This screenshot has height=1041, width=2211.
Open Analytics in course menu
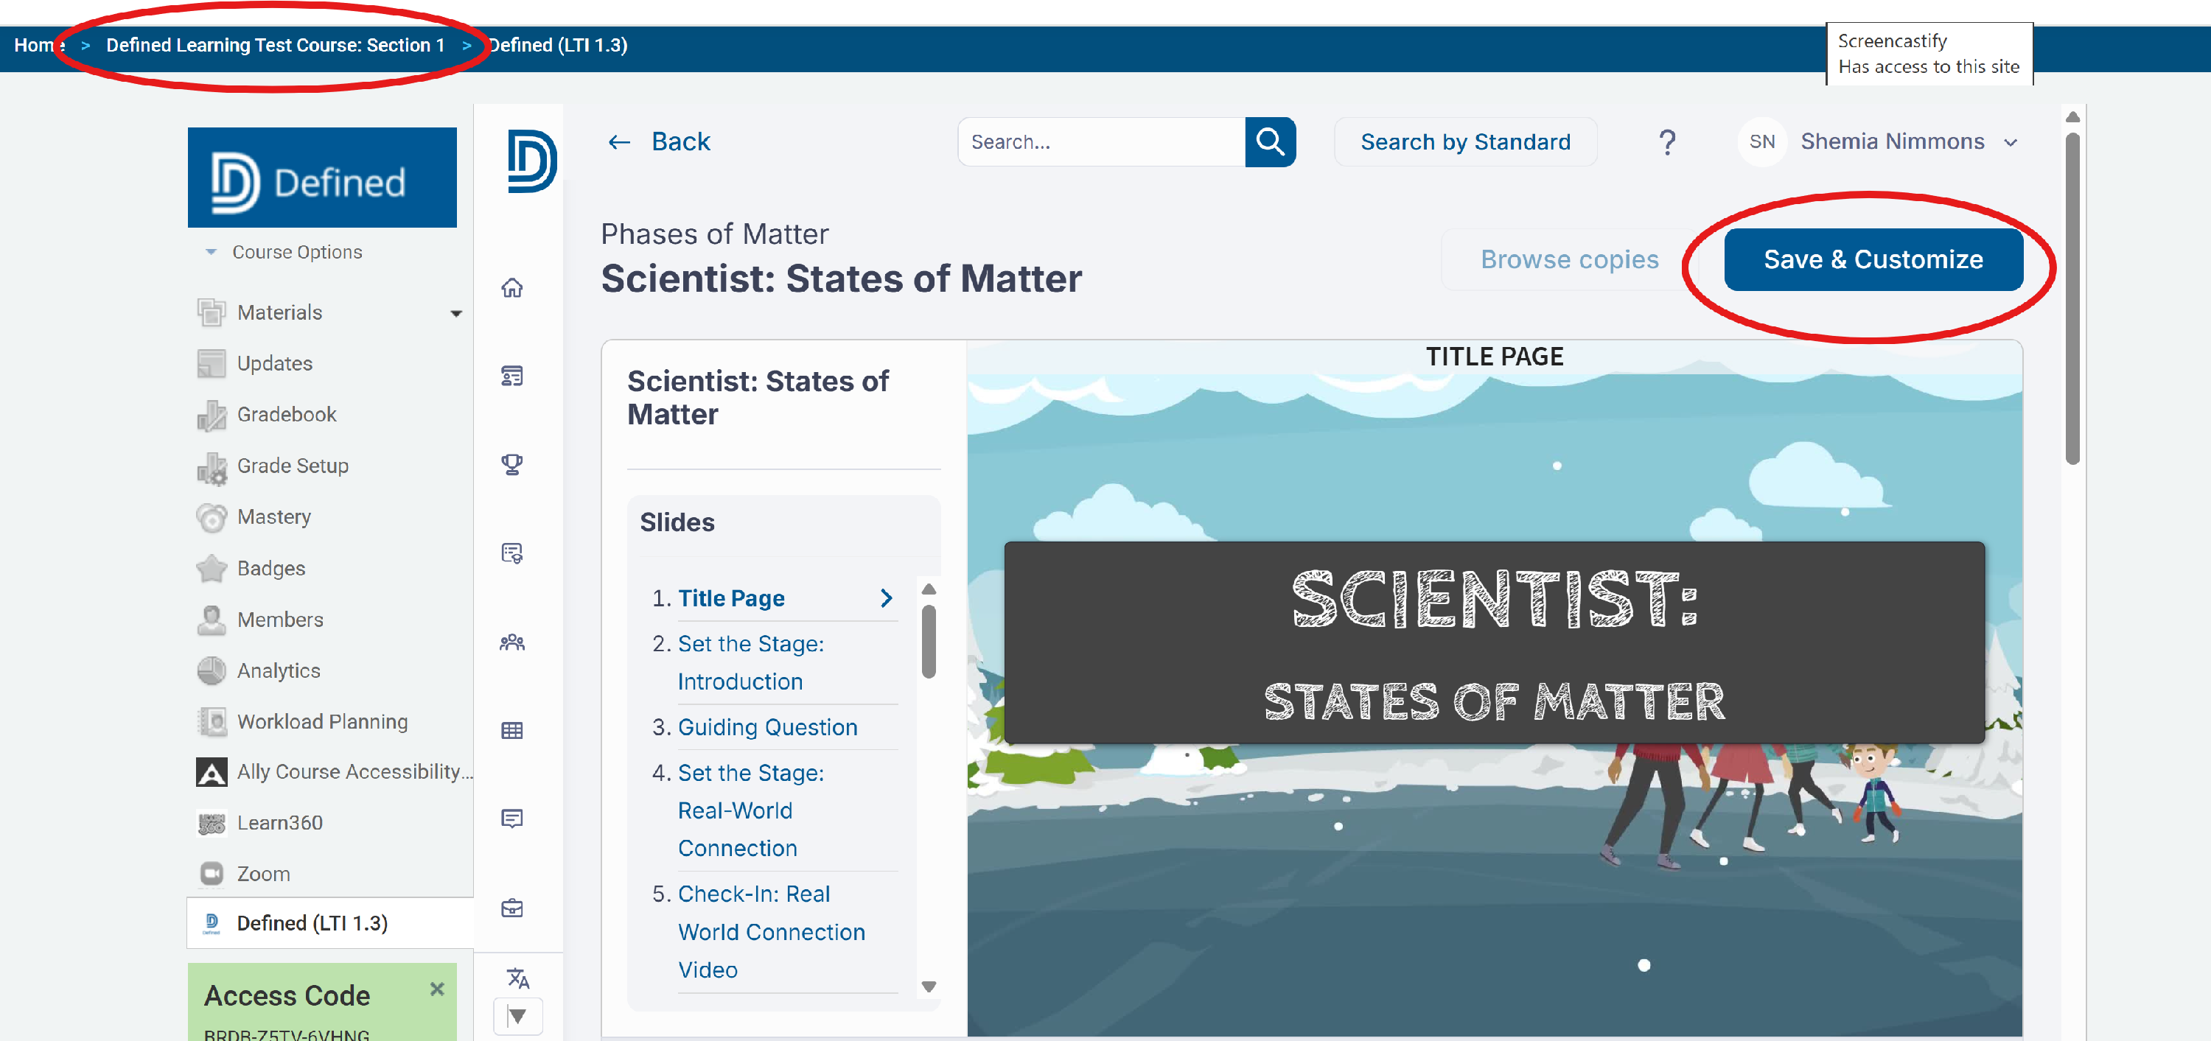[278, 670]
